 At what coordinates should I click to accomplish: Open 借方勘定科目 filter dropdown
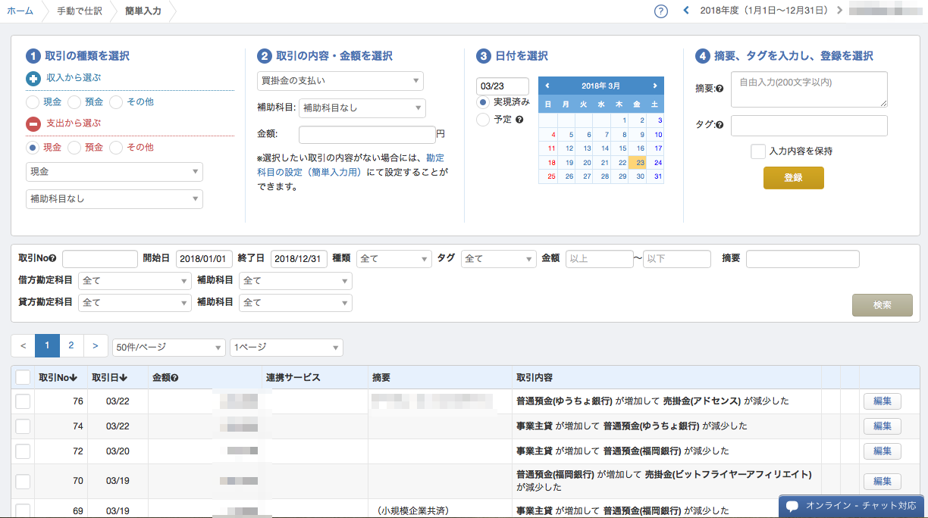pyautogui.click(x=135, y=281)
